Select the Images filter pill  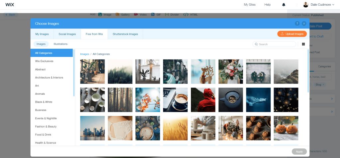(x=41, y=44)
